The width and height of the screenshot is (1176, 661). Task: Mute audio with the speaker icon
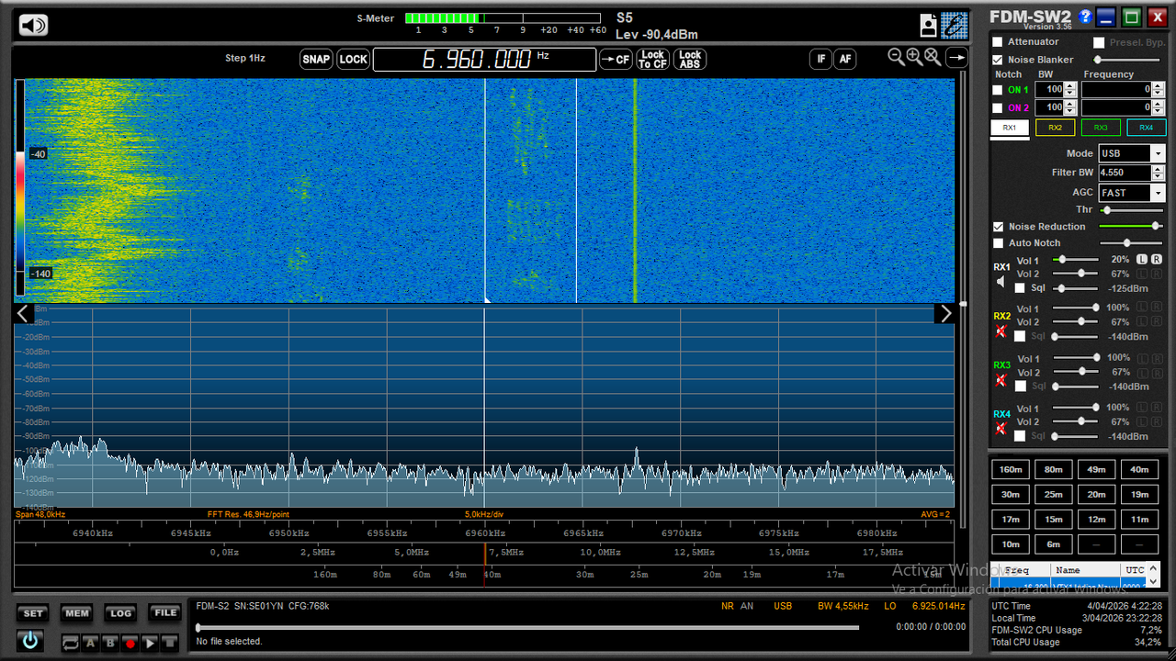click(x=33, y=25)
